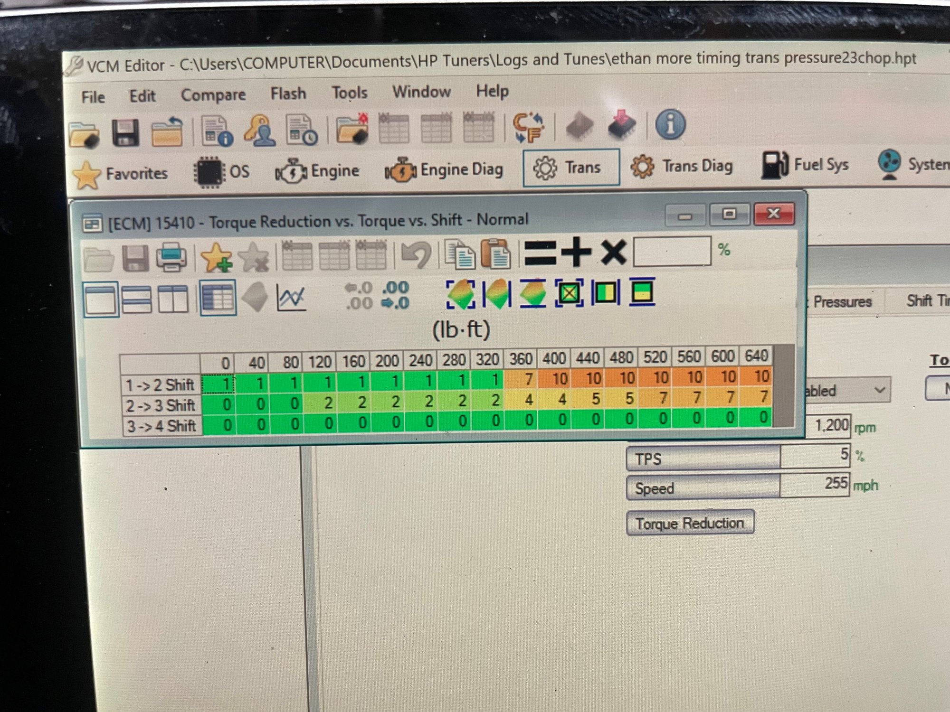This screenshot has width=950, height=712.
Task: Click the percent value input field
Action: [672, 251]
